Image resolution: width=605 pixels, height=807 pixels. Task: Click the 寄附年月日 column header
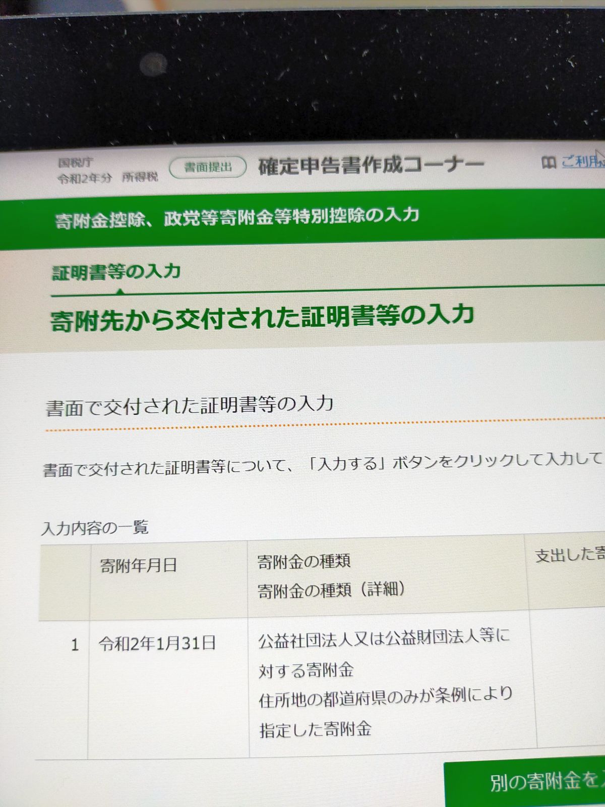coord(139,565)
